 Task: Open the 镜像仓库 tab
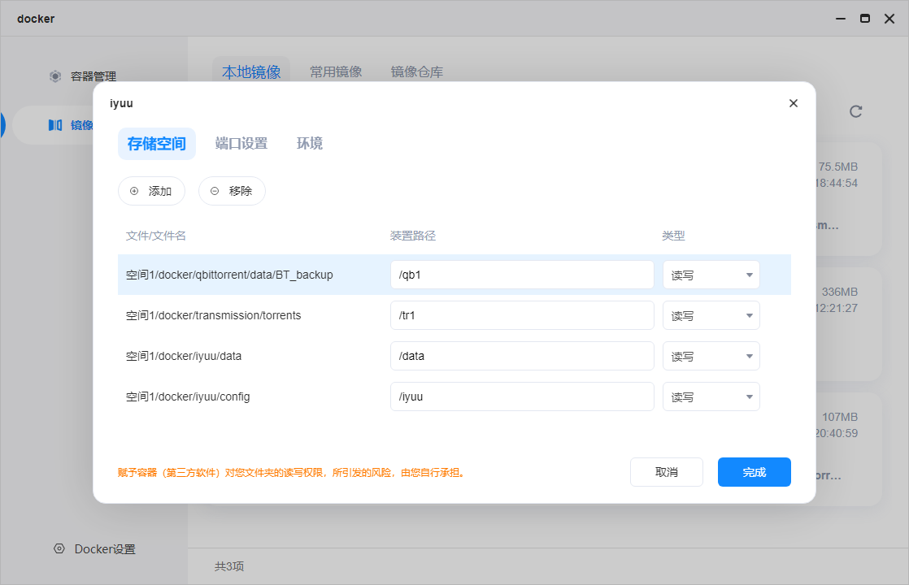[x=417, y=71]
